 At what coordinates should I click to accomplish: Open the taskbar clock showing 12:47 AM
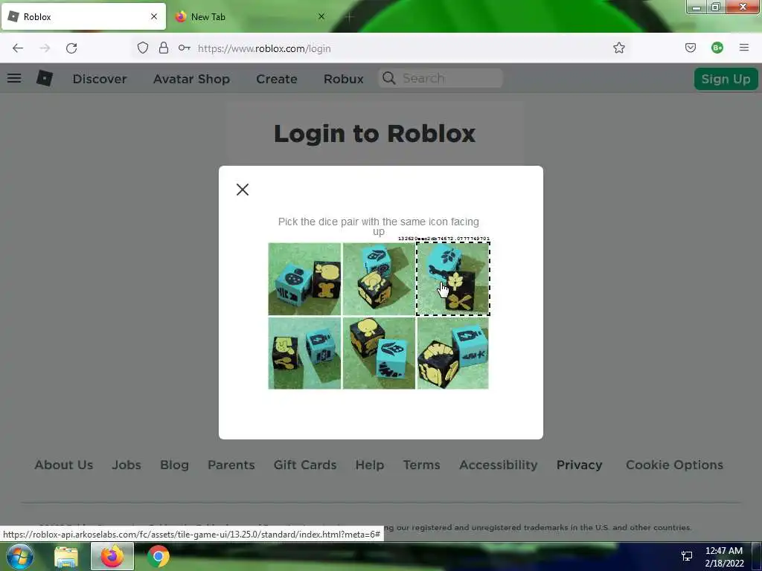click(x=724, y=557)
